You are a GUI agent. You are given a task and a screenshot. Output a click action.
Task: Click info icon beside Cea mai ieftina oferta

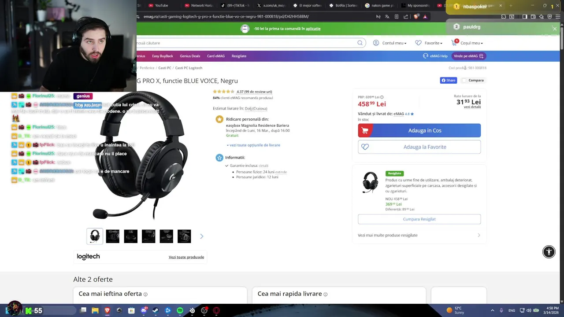tap(145, 294)
